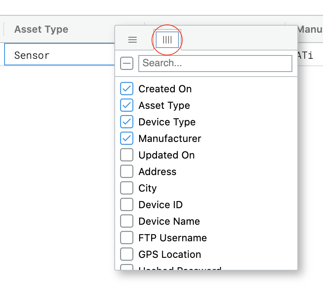Screen dimensions: 323x293
Task: Tick the FTP Username checkbox
Action: point(127,238)
